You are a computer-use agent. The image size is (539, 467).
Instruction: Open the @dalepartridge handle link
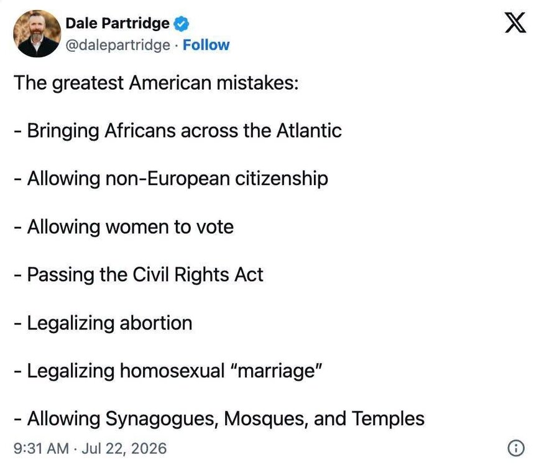(x=117, y=45)
